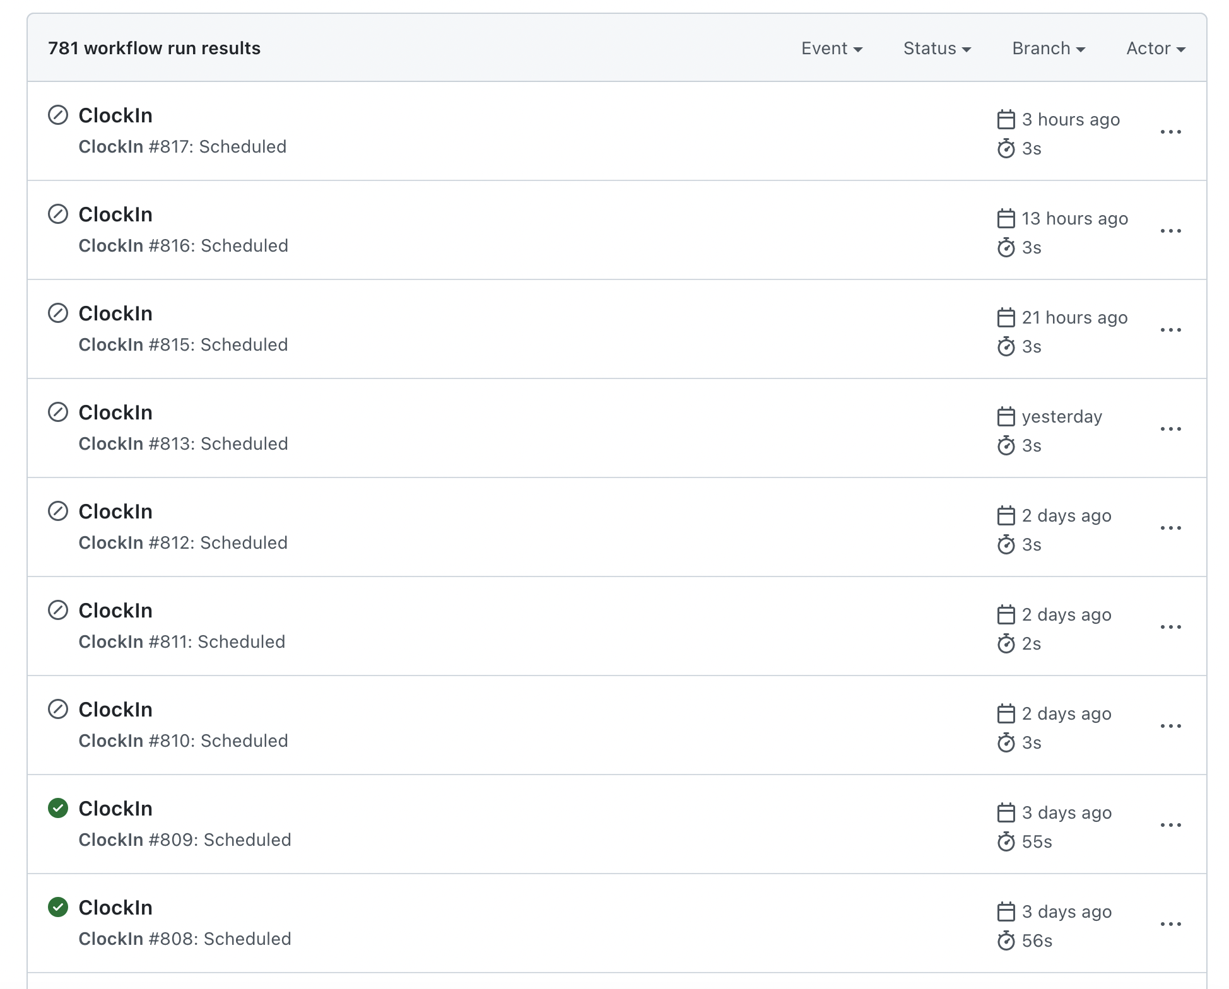Click the '56s' duration text

pyautogui.click(x=1037, y=941)
